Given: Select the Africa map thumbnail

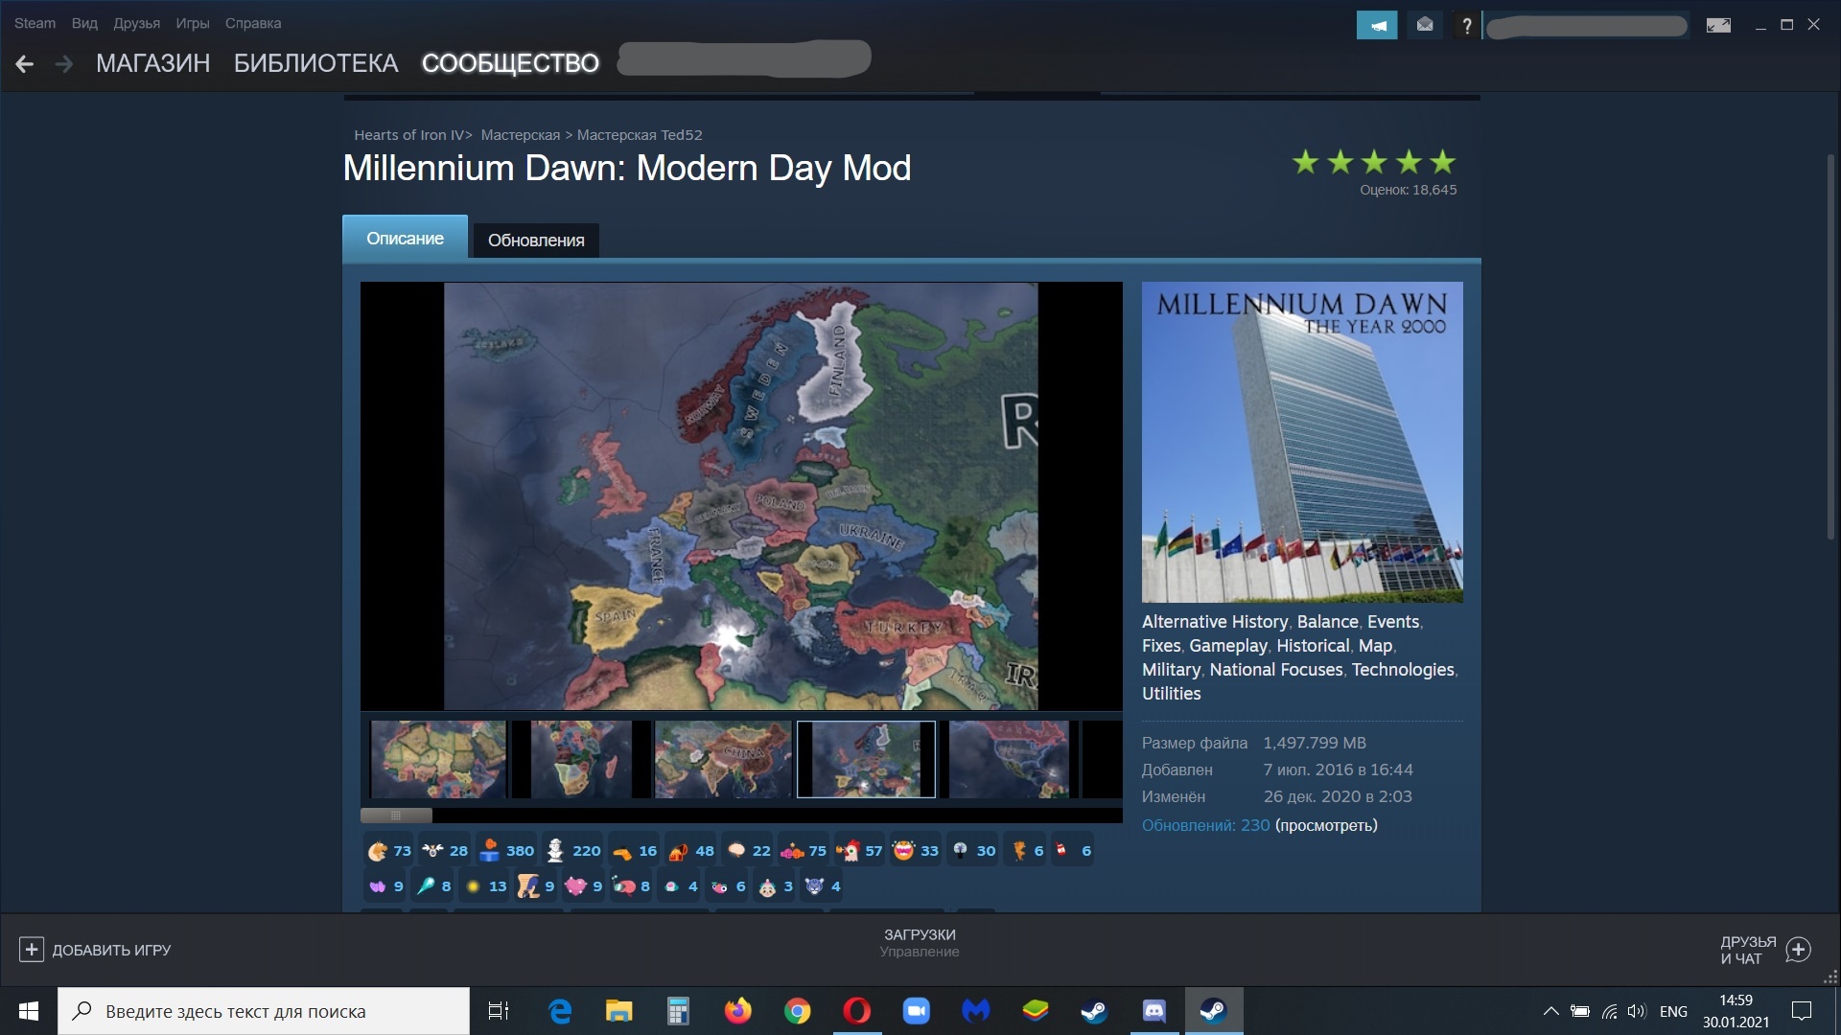Looking at the screenshot, I should tap(438, 759).
